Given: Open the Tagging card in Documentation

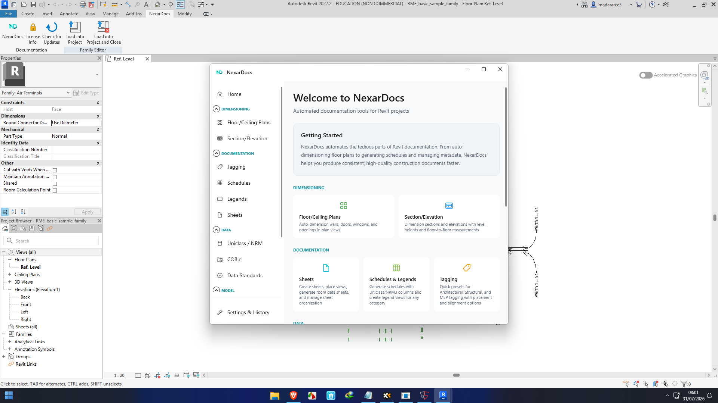Looking at the screenshot, I should [467, 284].
